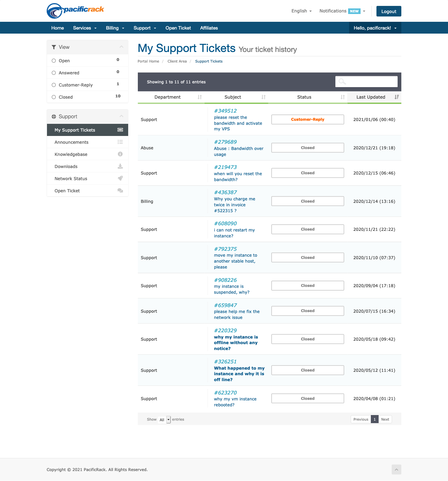Open the Affiliates navigation item

209,28
